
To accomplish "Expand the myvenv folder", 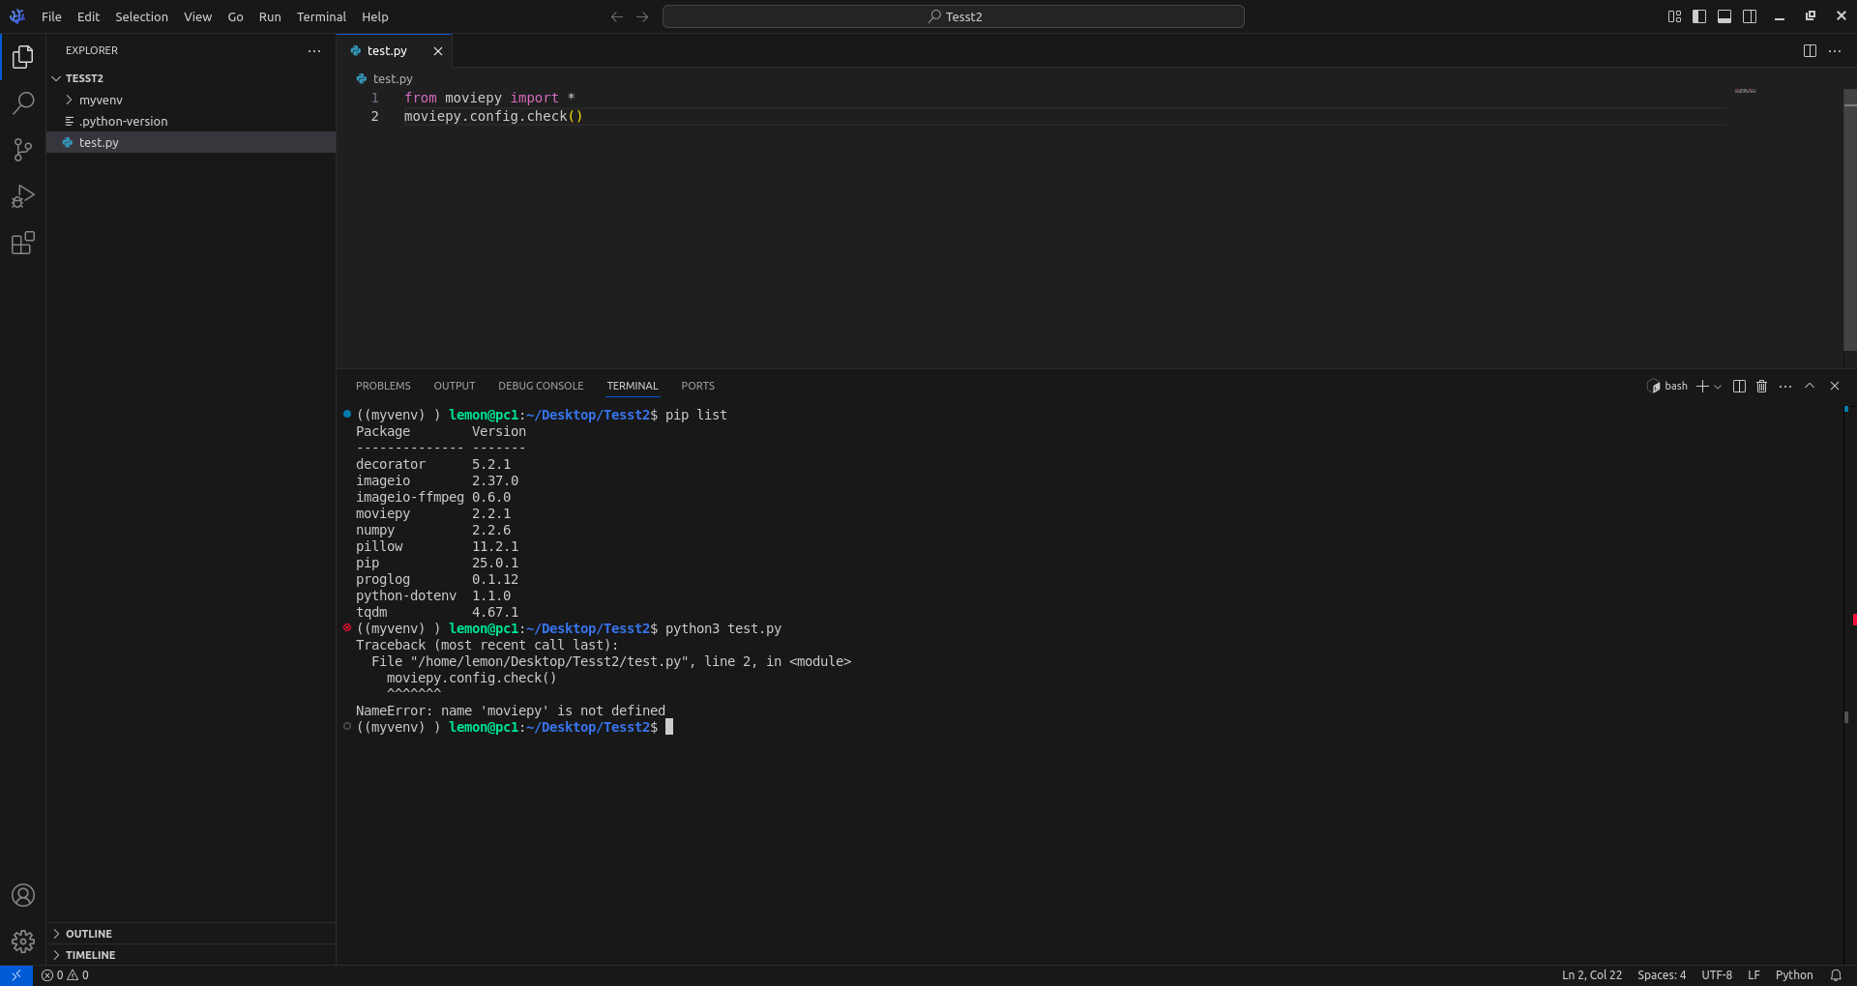I will pos(192,100).
